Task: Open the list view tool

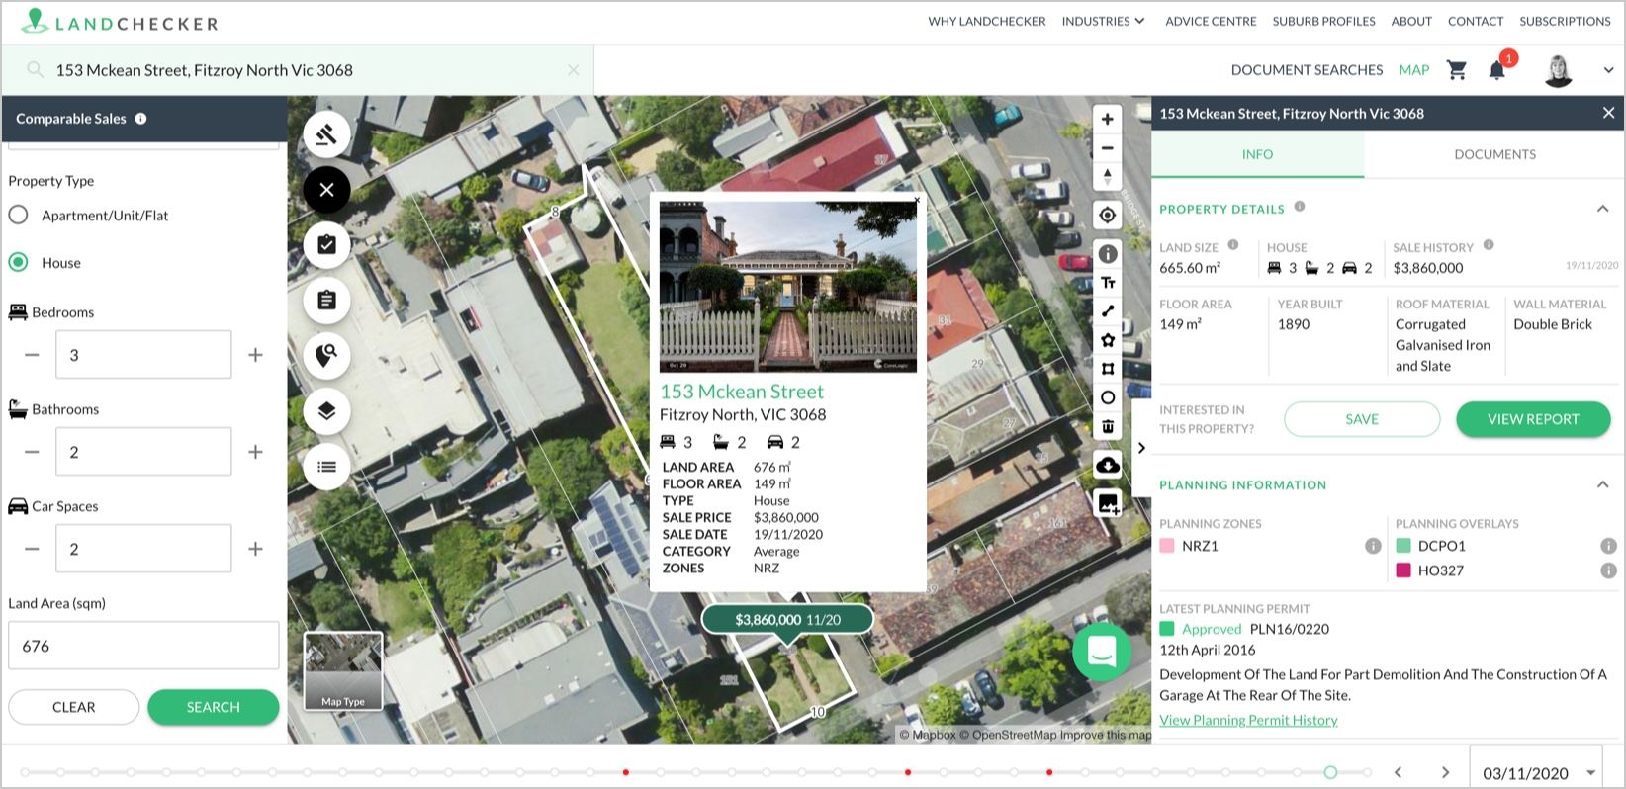Action: coord(326,466)
